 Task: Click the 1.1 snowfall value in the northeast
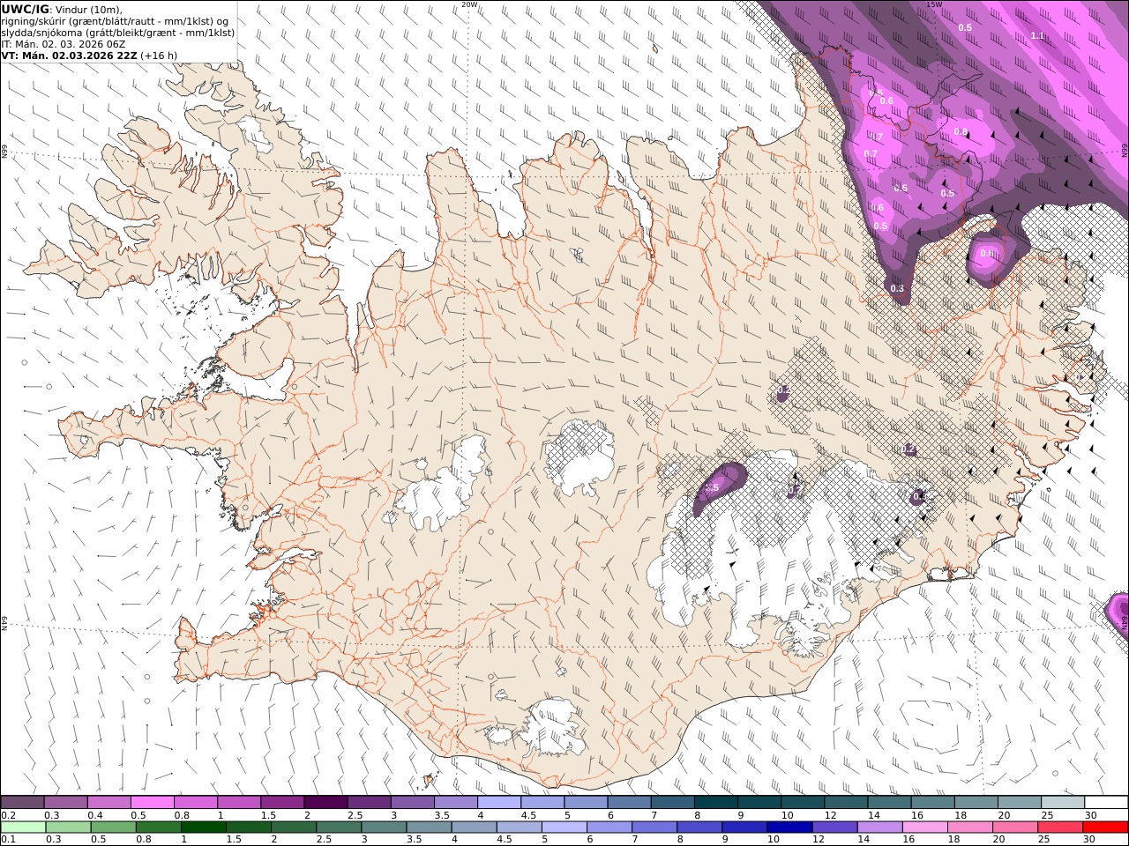pos(1037,35)
